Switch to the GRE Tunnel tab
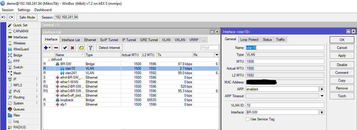This screenshot has height=130, width=357. tap(149, 40)
